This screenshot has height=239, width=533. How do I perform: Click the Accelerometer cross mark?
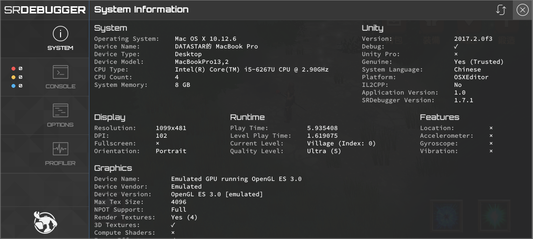pos(491,136)
